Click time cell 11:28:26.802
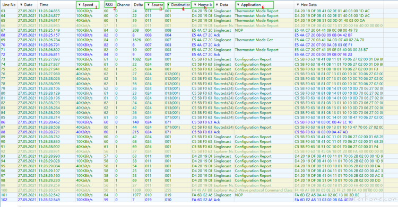Viewport: 398px width, 207px height. tap(49, 50)
